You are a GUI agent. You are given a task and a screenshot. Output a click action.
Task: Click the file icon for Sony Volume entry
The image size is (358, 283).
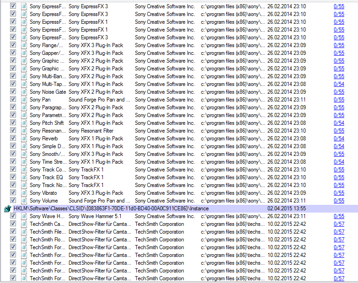click(23, 201)
